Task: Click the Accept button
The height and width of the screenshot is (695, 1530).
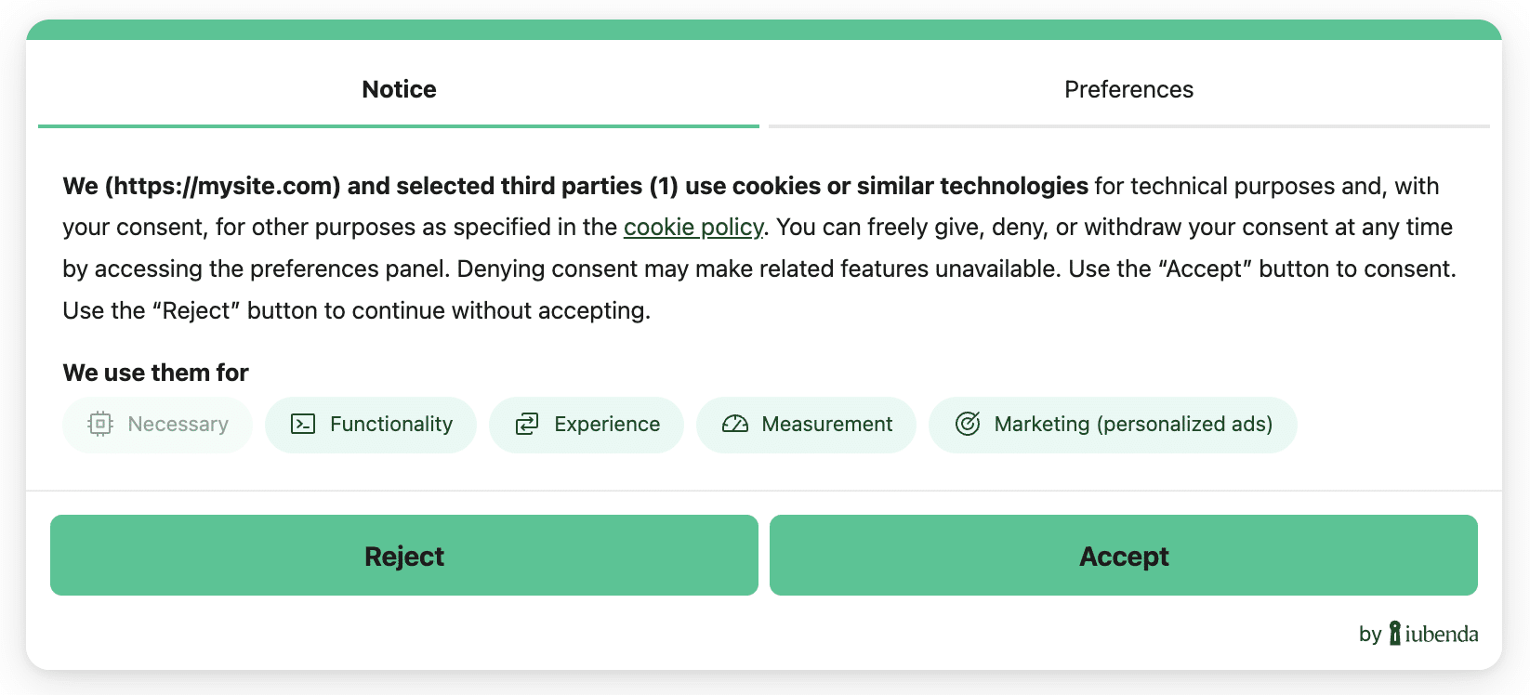Action: pyautogui.click(x=1124, y=555)
